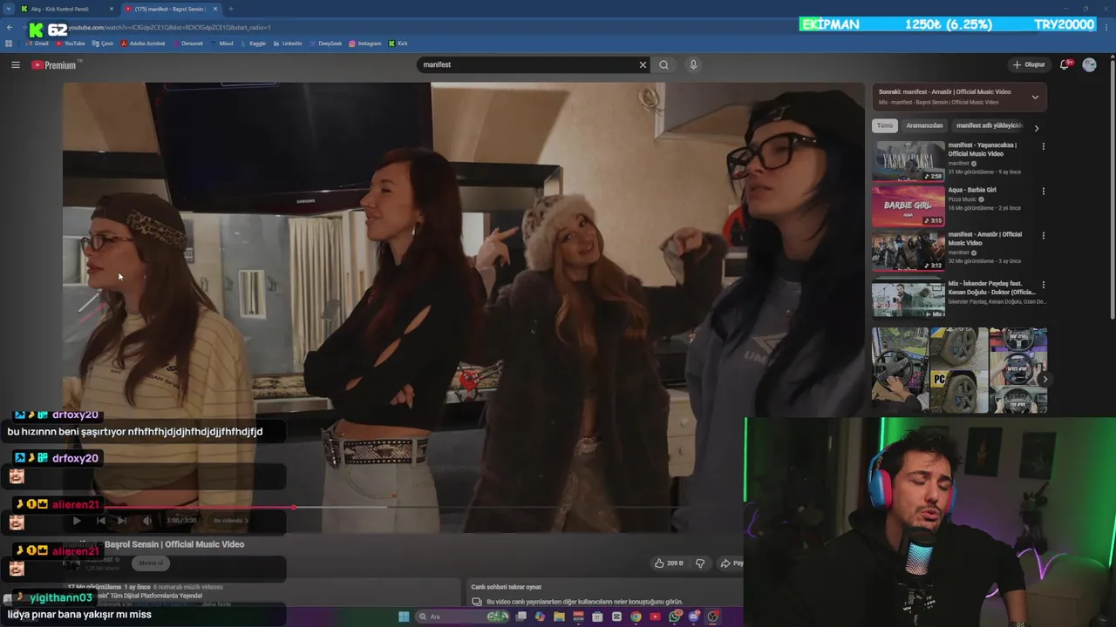Open a new browser tab

point(231,9)
